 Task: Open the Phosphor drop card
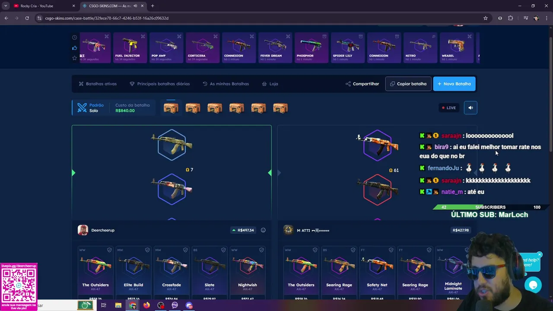click(311, 48)
